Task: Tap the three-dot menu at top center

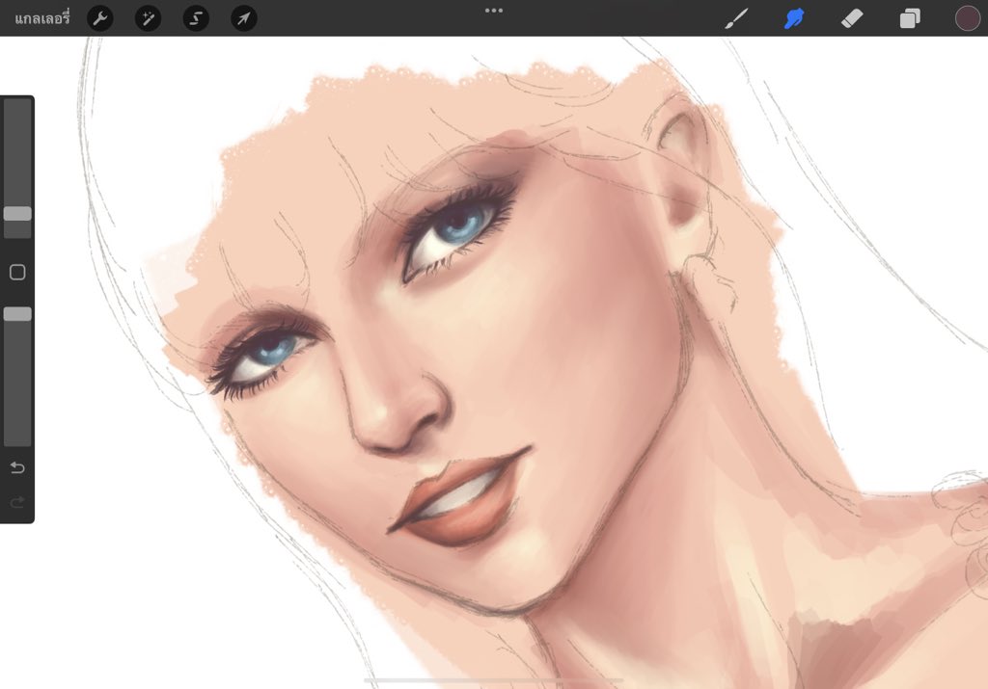Action: click(x=494, y=10)
